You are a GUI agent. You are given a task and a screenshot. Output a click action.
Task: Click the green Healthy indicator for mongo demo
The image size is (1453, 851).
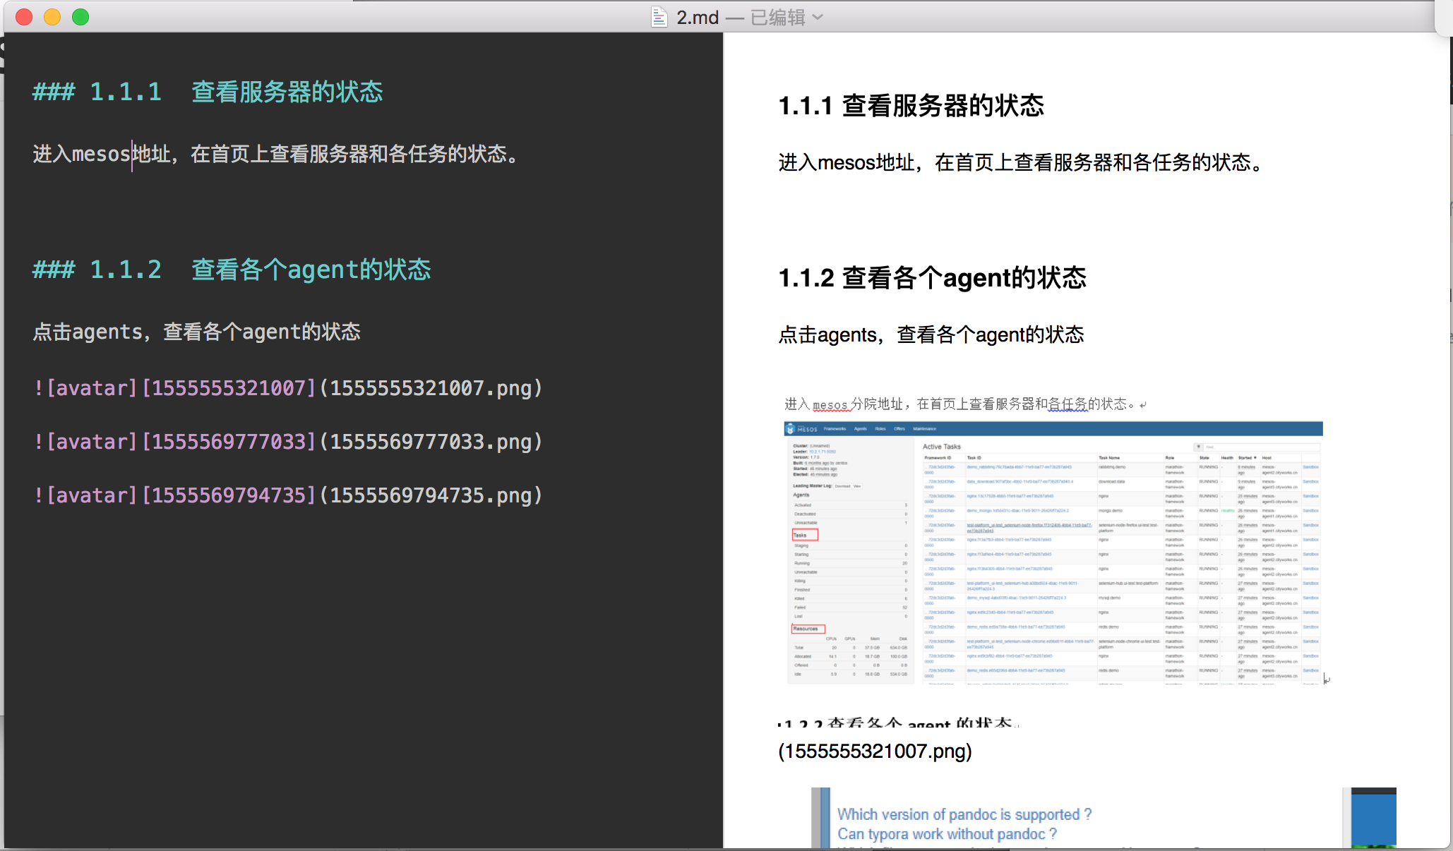tap(1228, 509)
